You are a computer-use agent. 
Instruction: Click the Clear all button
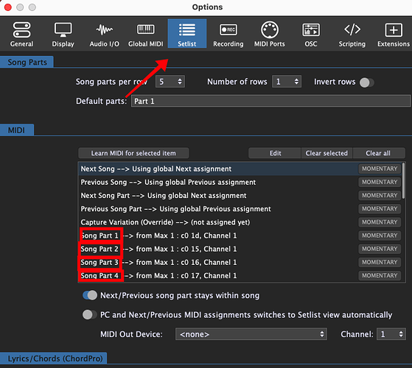pyautogui.click(x=379, y=153)
